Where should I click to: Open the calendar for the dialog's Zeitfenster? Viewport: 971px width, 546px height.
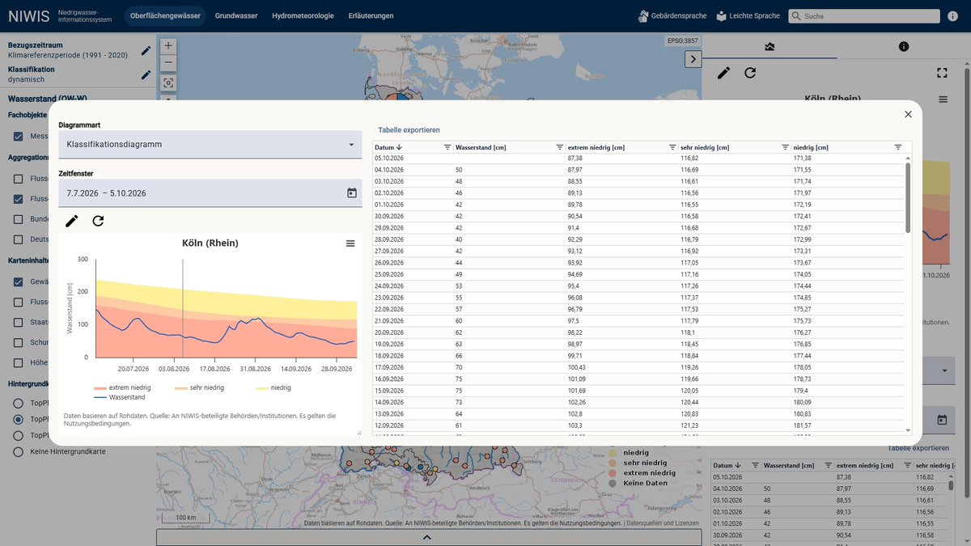(352, 193)
